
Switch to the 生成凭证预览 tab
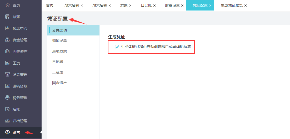click(x=232, y=5)
